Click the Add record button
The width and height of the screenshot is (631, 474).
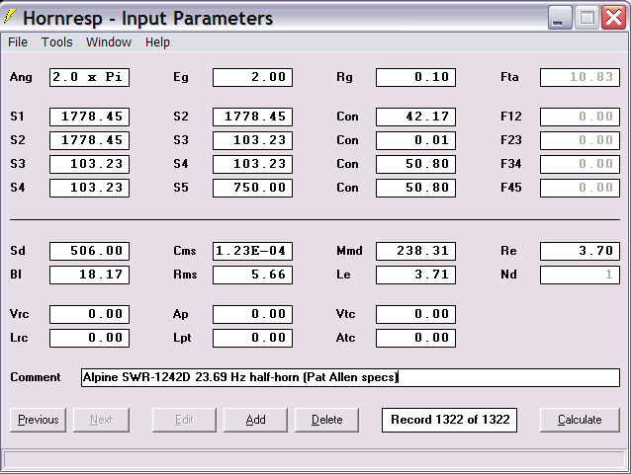255,420
